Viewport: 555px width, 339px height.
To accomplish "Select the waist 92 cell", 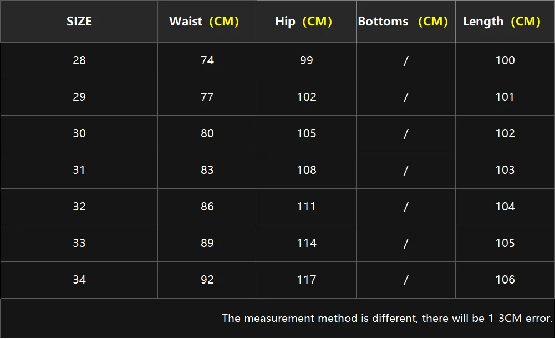I will coord(207,280).
